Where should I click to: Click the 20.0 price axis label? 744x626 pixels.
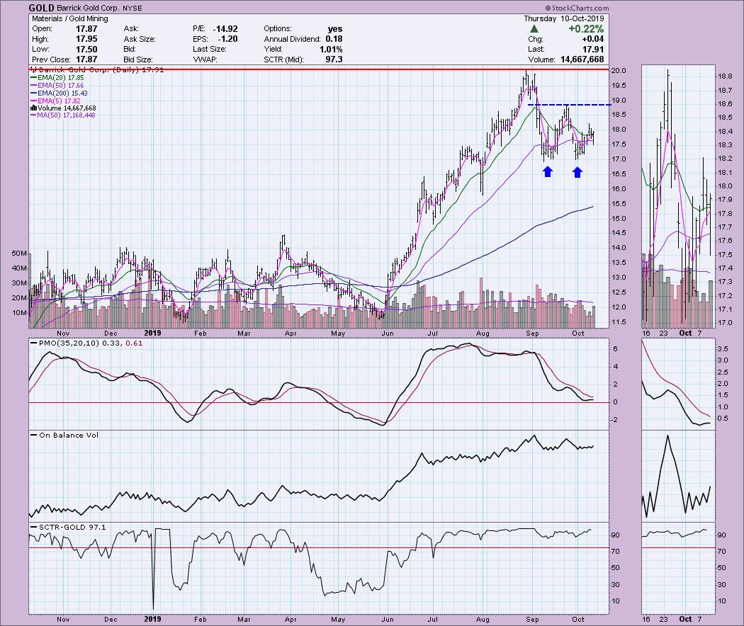pyautogui.click(x=619, y=71)
